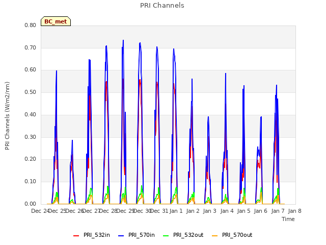Click the Dec 24 x-axis date label
Screen dimensions: 326x245
[40, 211]
